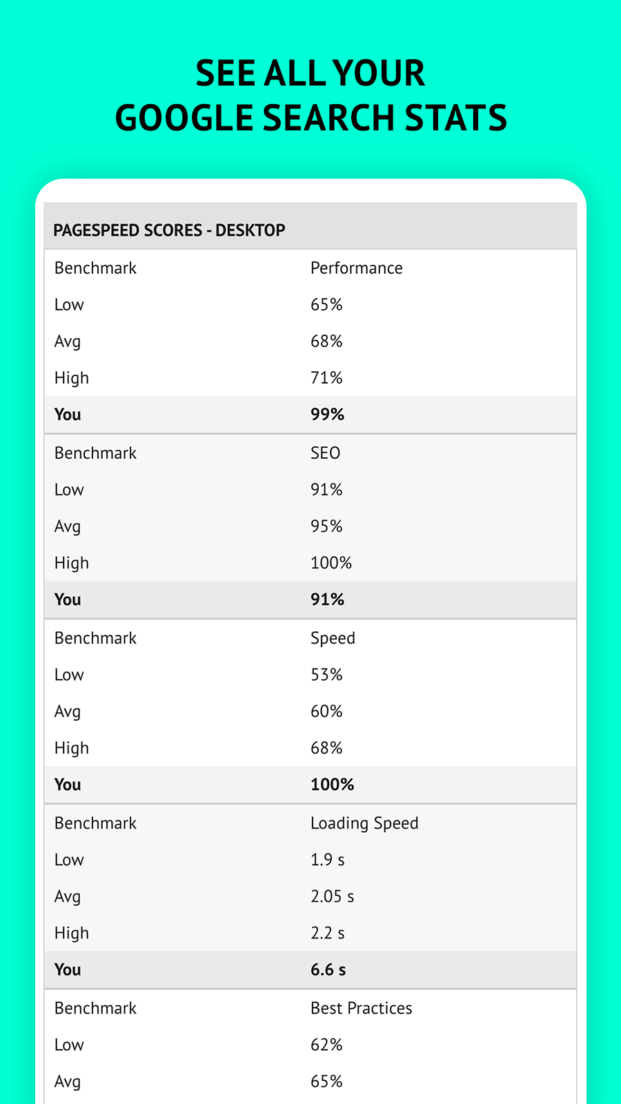The height and width of the screenshot is (1104, 621).
Task: Click the Speed column heading
Action: pos(333,638)
